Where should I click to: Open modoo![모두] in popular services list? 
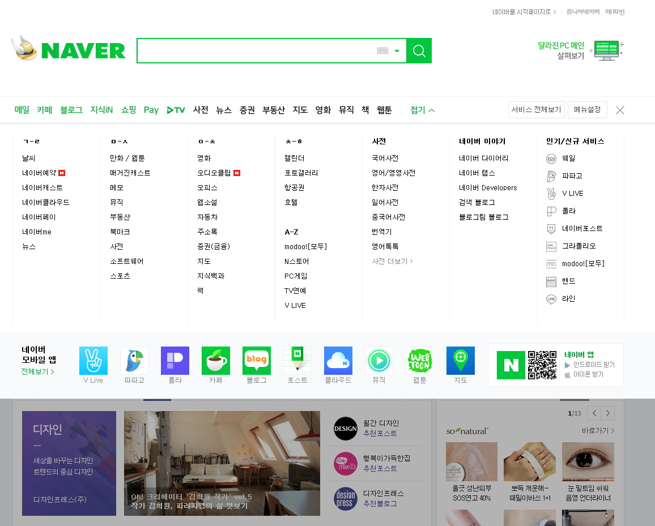pos(575,264)
